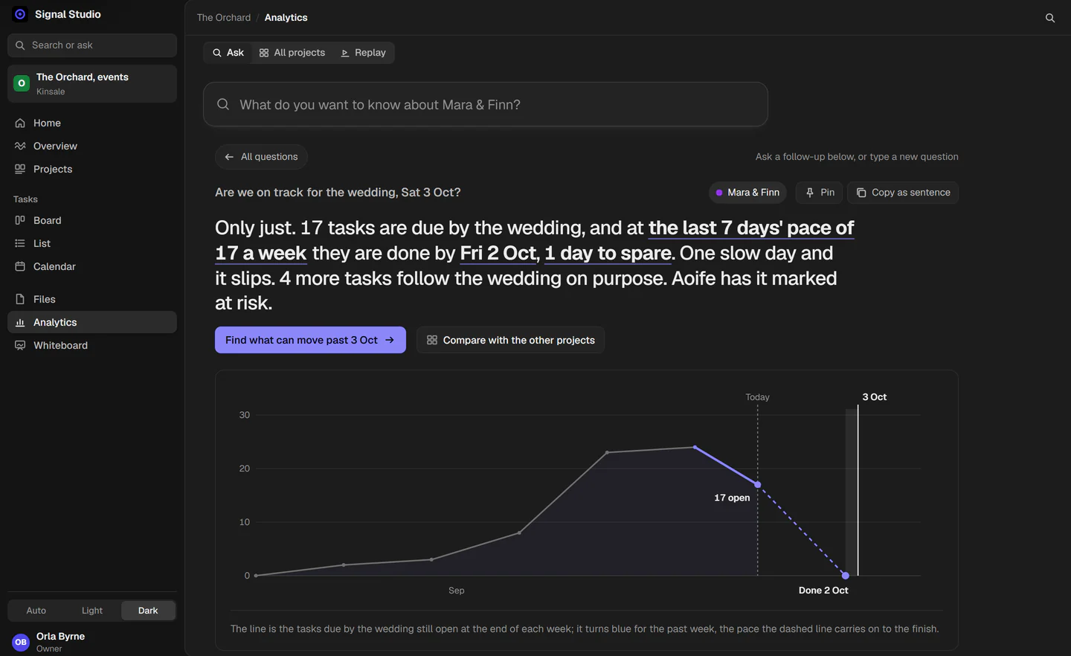
Task: Click Compare with the other projects
Action: point(511,340)
